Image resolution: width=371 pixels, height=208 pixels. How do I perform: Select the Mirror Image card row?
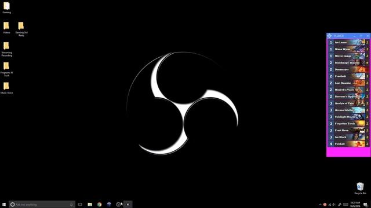[x=348, y=56]
